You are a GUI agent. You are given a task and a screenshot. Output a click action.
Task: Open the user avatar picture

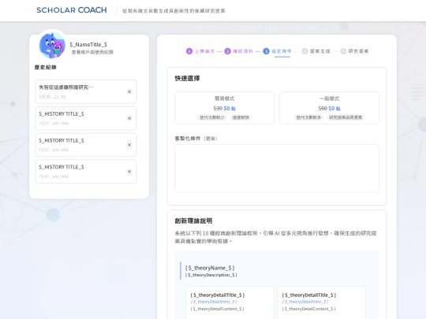pos(52,46)
